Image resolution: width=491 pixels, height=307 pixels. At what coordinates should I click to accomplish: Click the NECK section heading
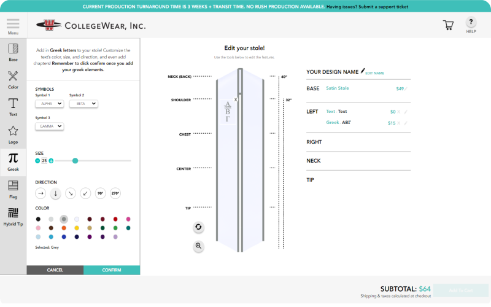[x=314, y=161]
